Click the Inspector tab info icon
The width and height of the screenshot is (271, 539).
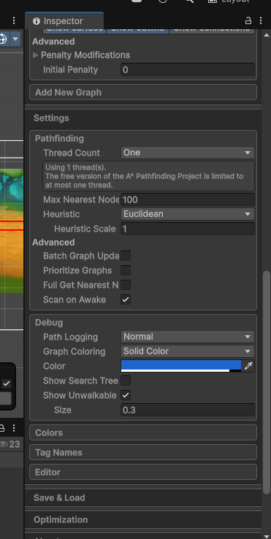(37, 21)
